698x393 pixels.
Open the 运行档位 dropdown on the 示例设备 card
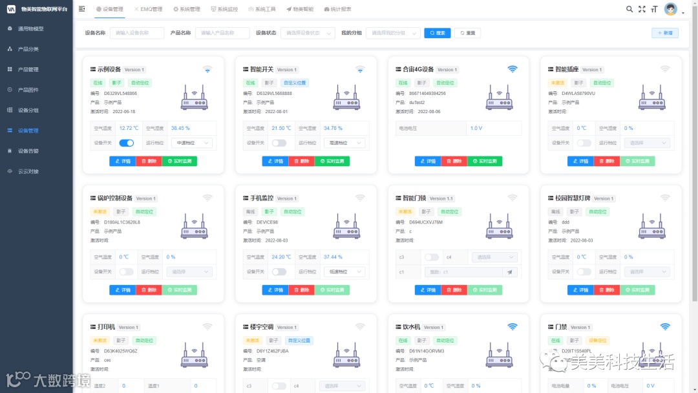192,143
